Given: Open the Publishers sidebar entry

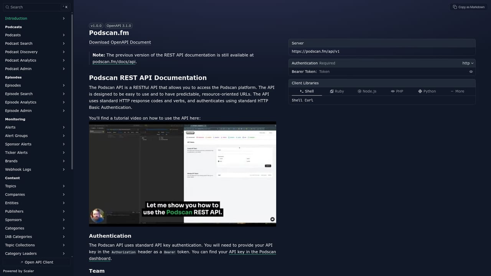Looking at the screenshot, I should [x=35, y=212].
